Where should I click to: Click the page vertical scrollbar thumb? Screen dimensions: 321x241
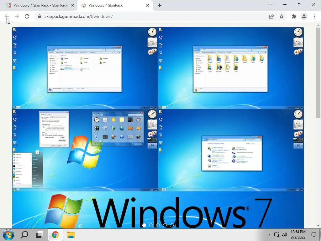pos(318,72)
